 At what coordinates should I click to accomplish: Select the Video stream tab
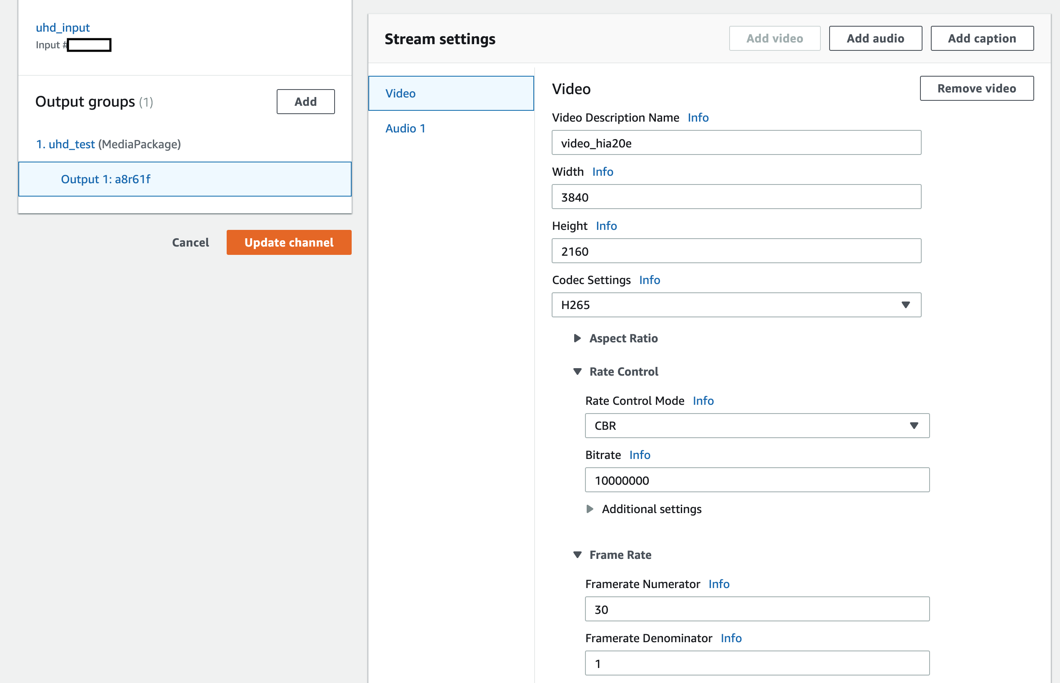[x=451, y=93]
